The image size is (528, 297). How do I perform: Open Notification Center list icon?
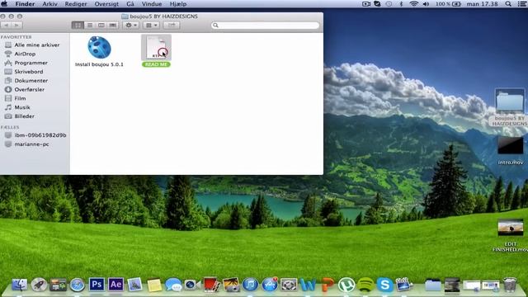521,3
